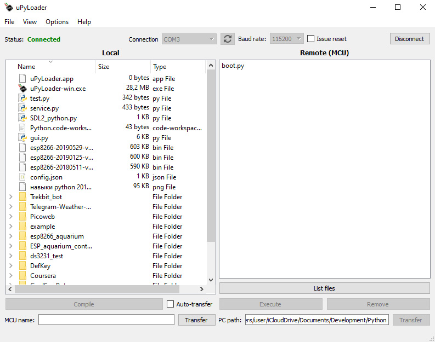Click file icon of навыки python png
The width and height of the screenshot is (435, 342).
(22, 187)
